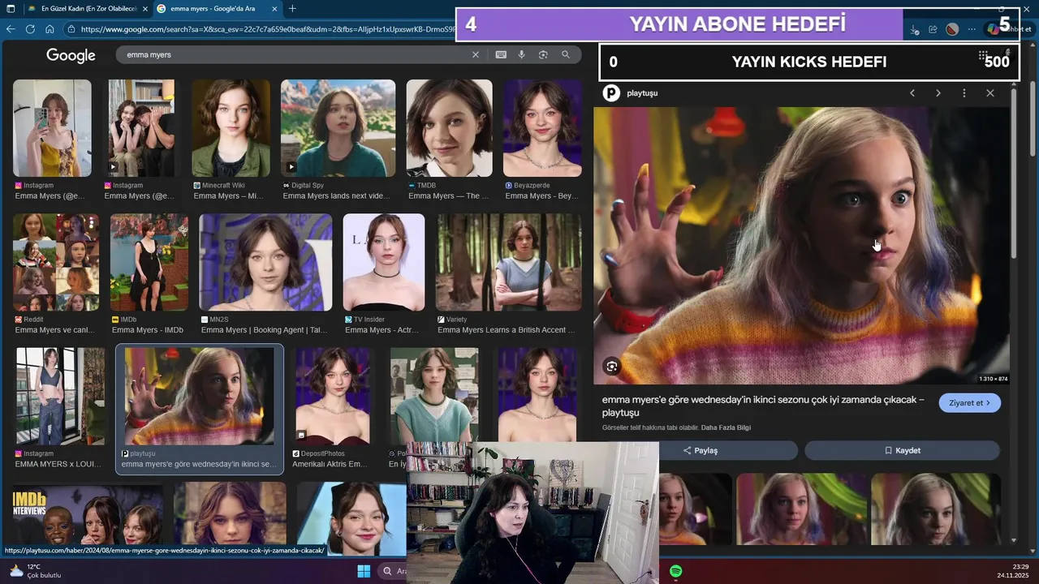Screen dimensions: 1039x584
Task: Close the image preview panel
Action: pyautogui.click(x=990, y=93)
